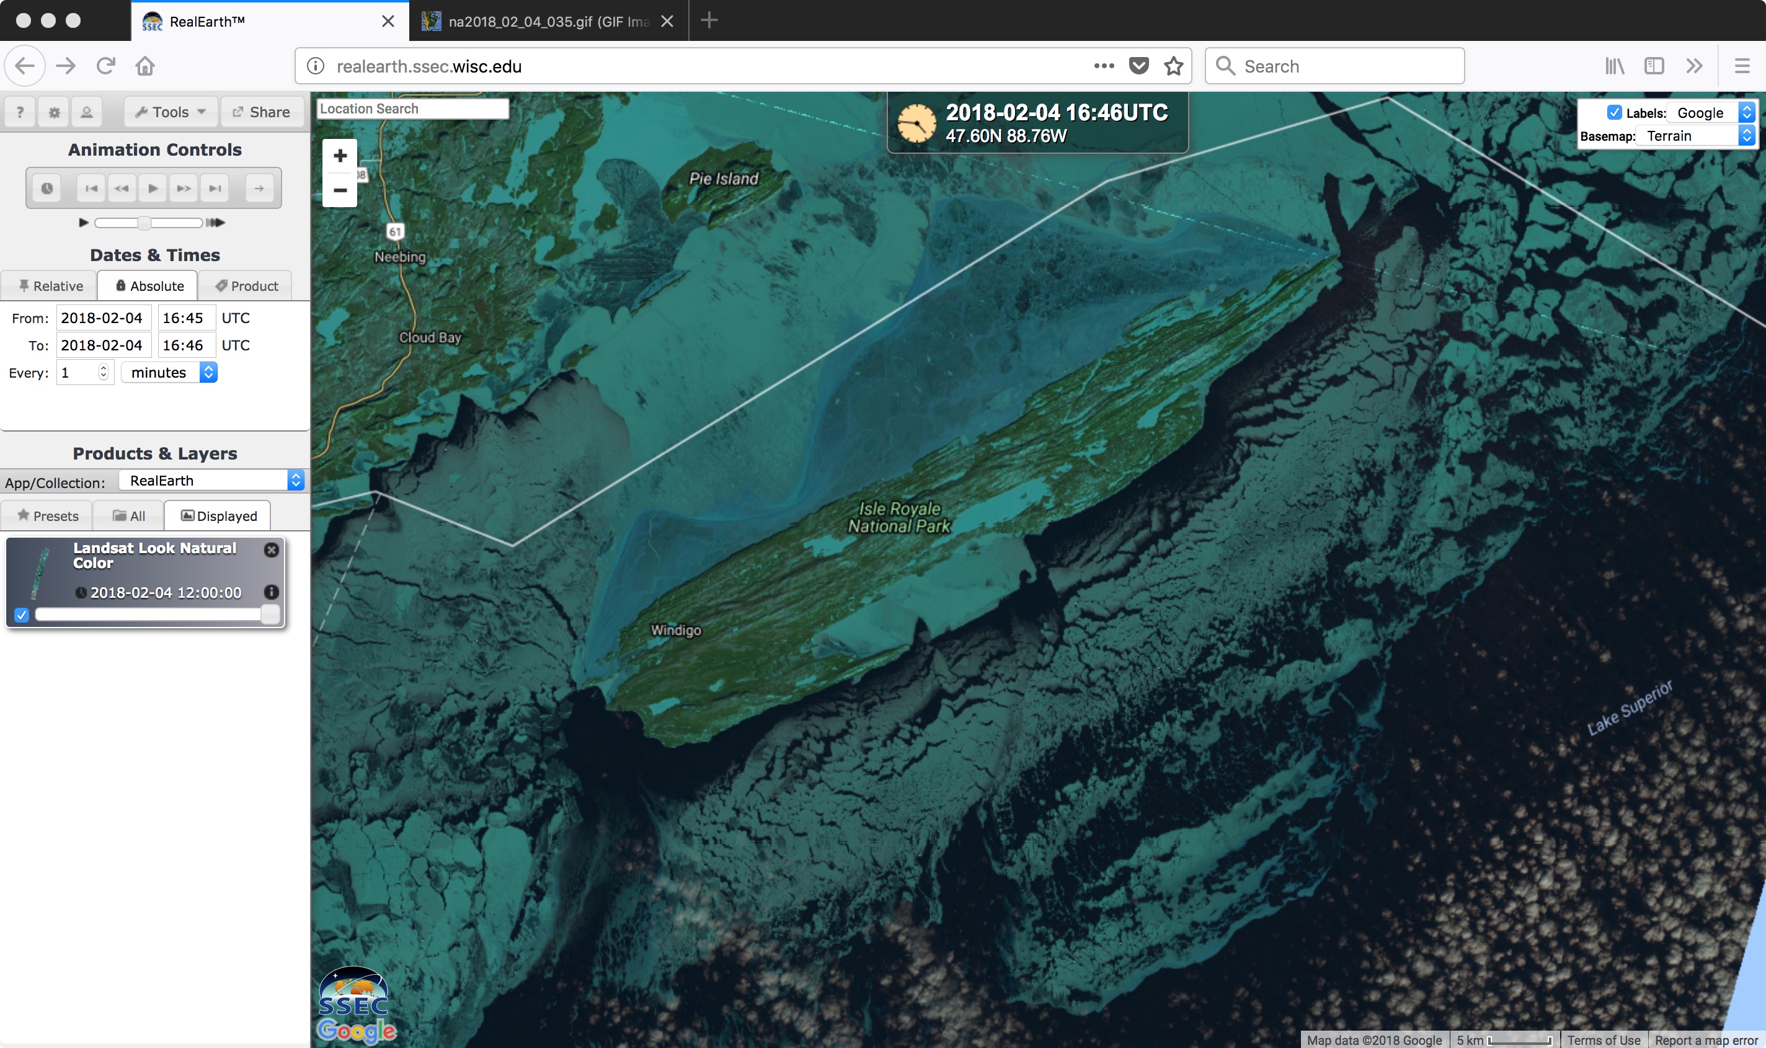Open the App/Collection RealEarth dropdown

tap(211, 480)
